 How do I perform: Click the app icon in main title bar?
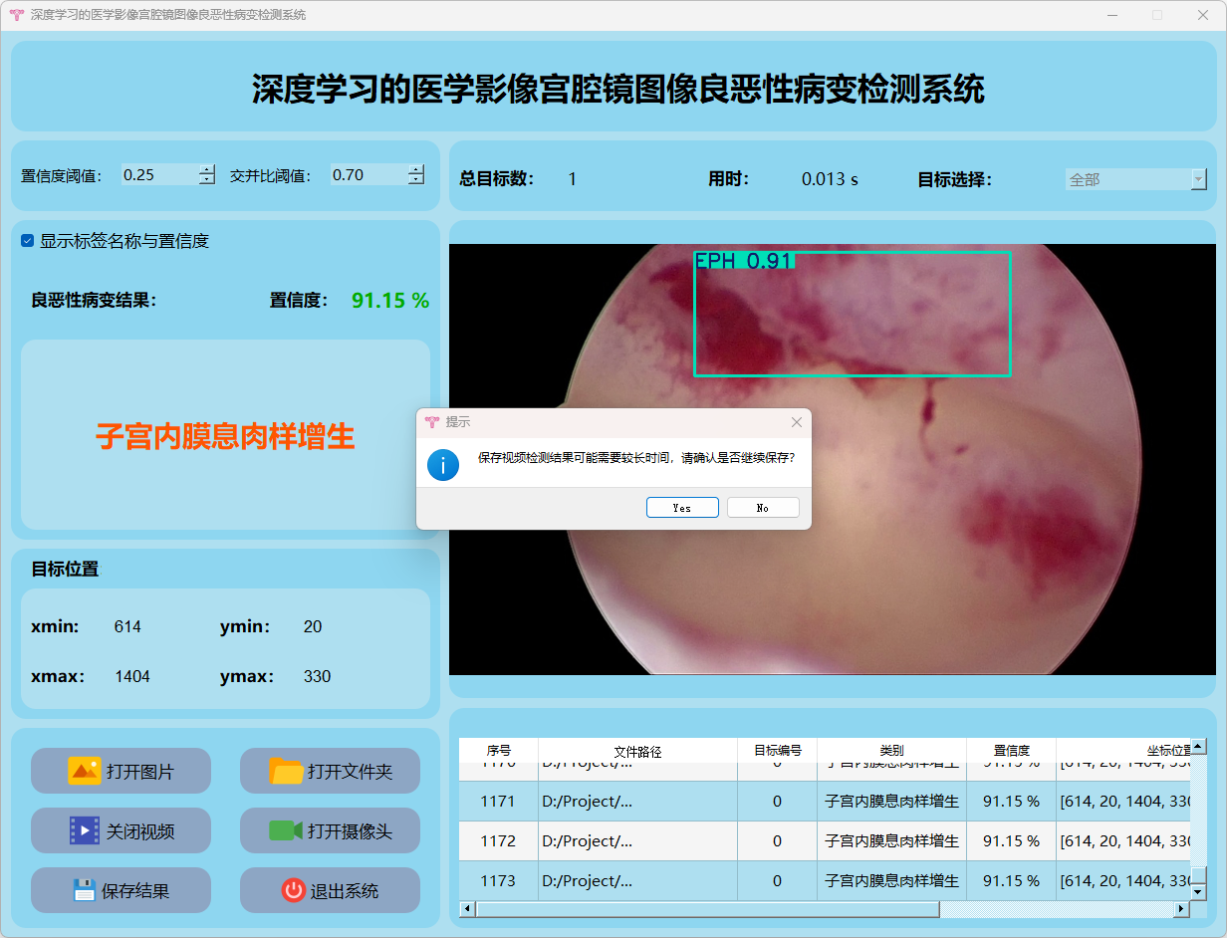point(16,15)
